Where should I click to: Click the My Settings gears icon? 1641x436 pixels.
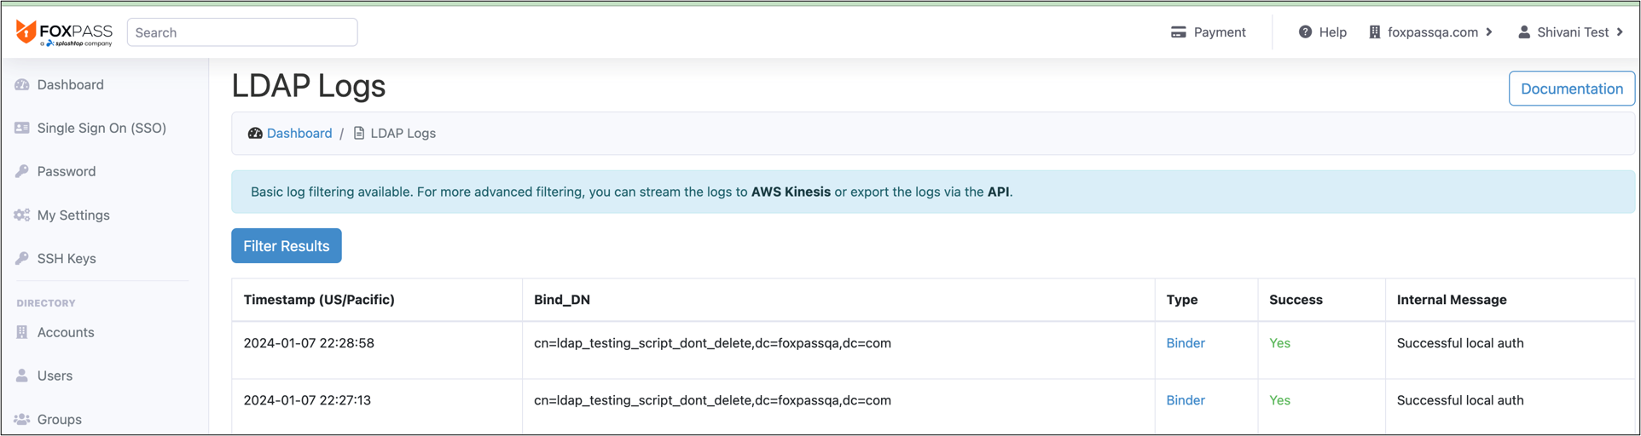(x=22, y=215)
